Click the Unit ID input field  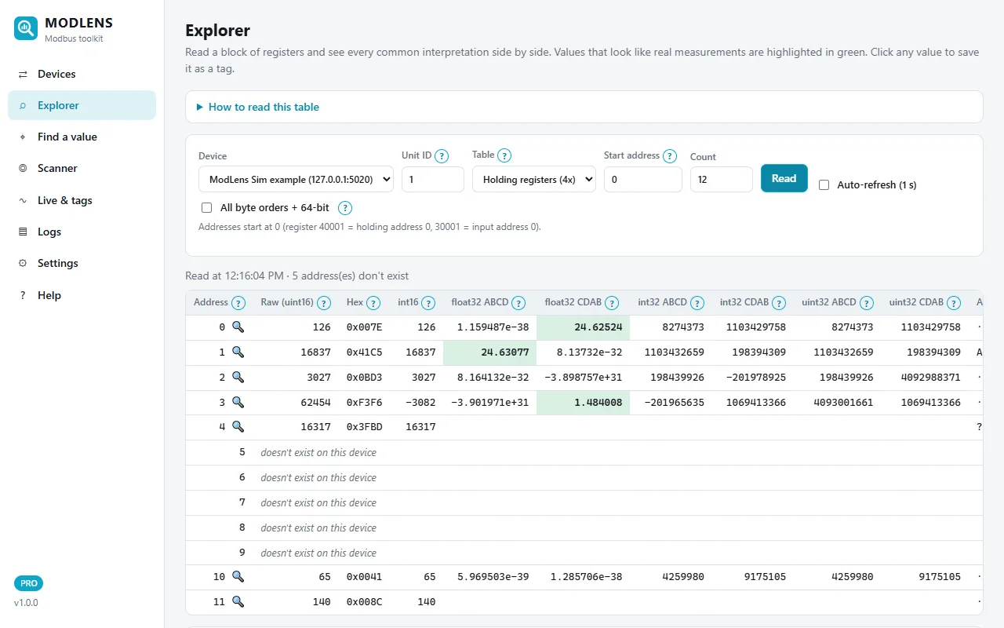coord(433,179)
